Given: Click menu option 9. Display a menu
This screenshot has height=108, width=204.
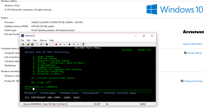Looking at the screenshot, I should point(46,74).
